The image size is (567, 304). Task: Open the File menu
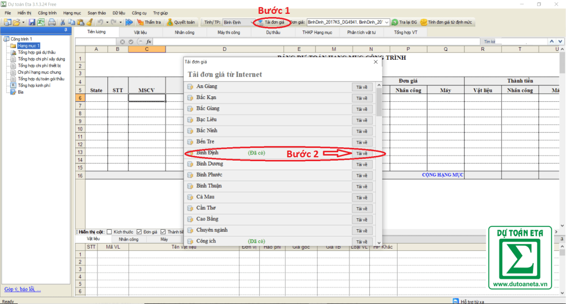(x=8, y=13)
